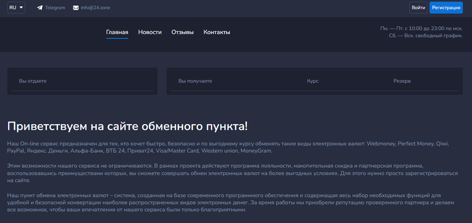Click the paragraph about программа лояльности
This screenshot has width=472, height=223.
232,173
